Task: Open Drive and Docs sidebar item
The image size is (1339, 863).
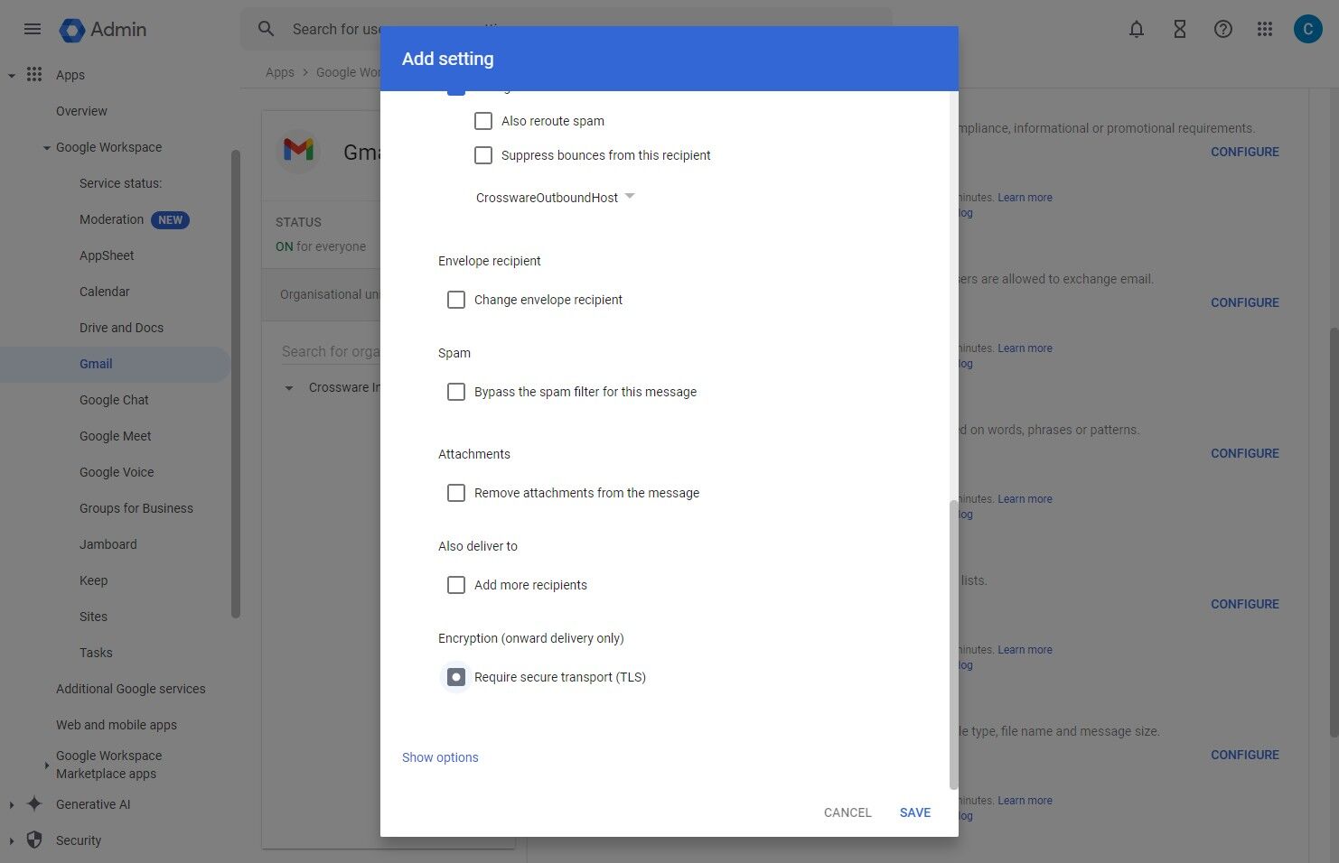Action: point(121,328)
